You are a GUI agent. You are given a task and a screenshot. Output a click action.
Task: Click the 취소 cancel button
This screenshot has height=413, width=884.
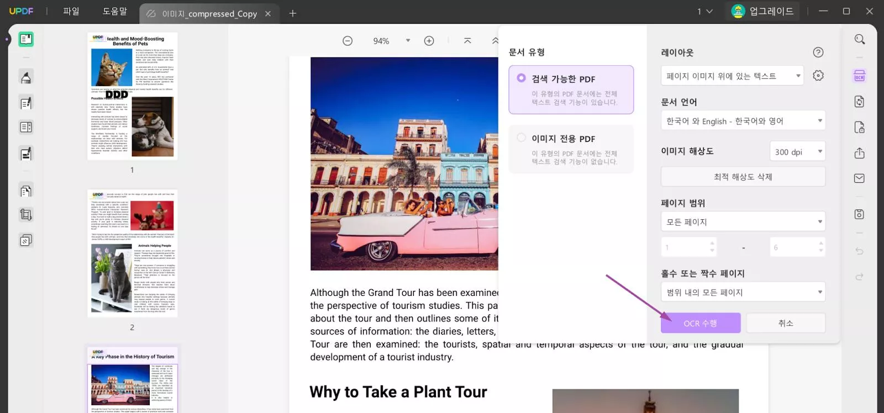(x=786, y=324)
